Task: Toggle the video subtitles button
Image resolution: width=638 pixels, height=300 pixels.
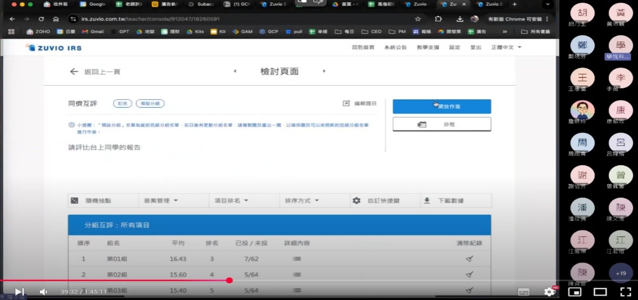Action: [x=523, y=292]
